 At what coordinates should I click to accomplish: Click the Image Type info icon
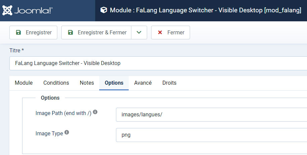tap(67, 132)
